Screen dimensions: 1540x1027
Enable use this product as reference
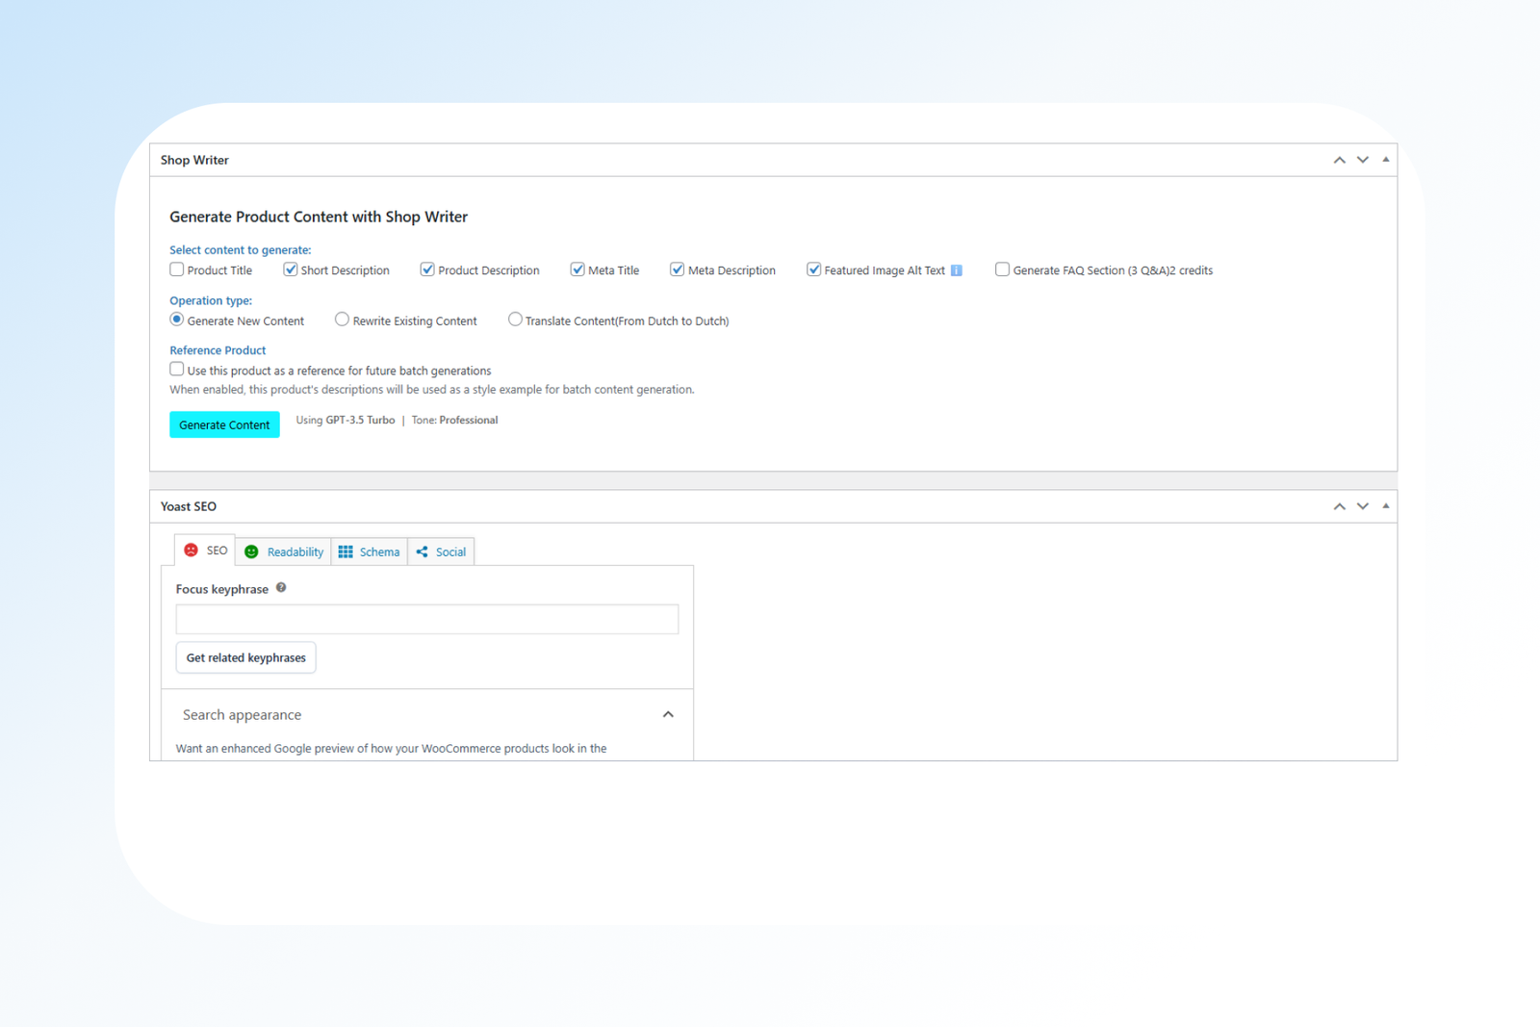tap(177, 370)
